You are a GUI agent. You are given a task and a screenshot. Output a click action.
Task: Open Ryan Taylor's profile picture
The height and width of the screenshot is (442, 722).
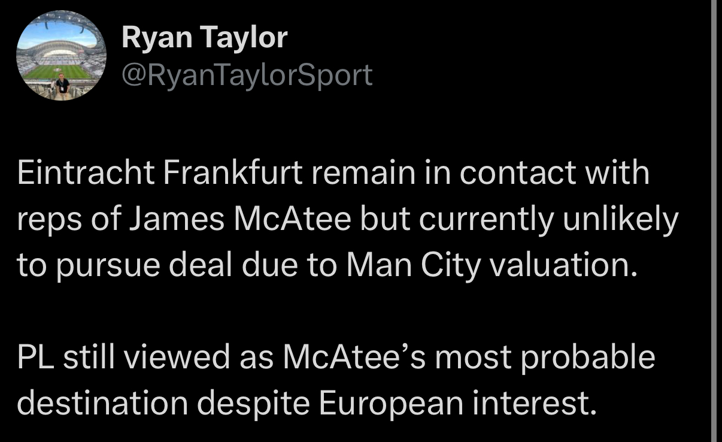coord(61,55)
